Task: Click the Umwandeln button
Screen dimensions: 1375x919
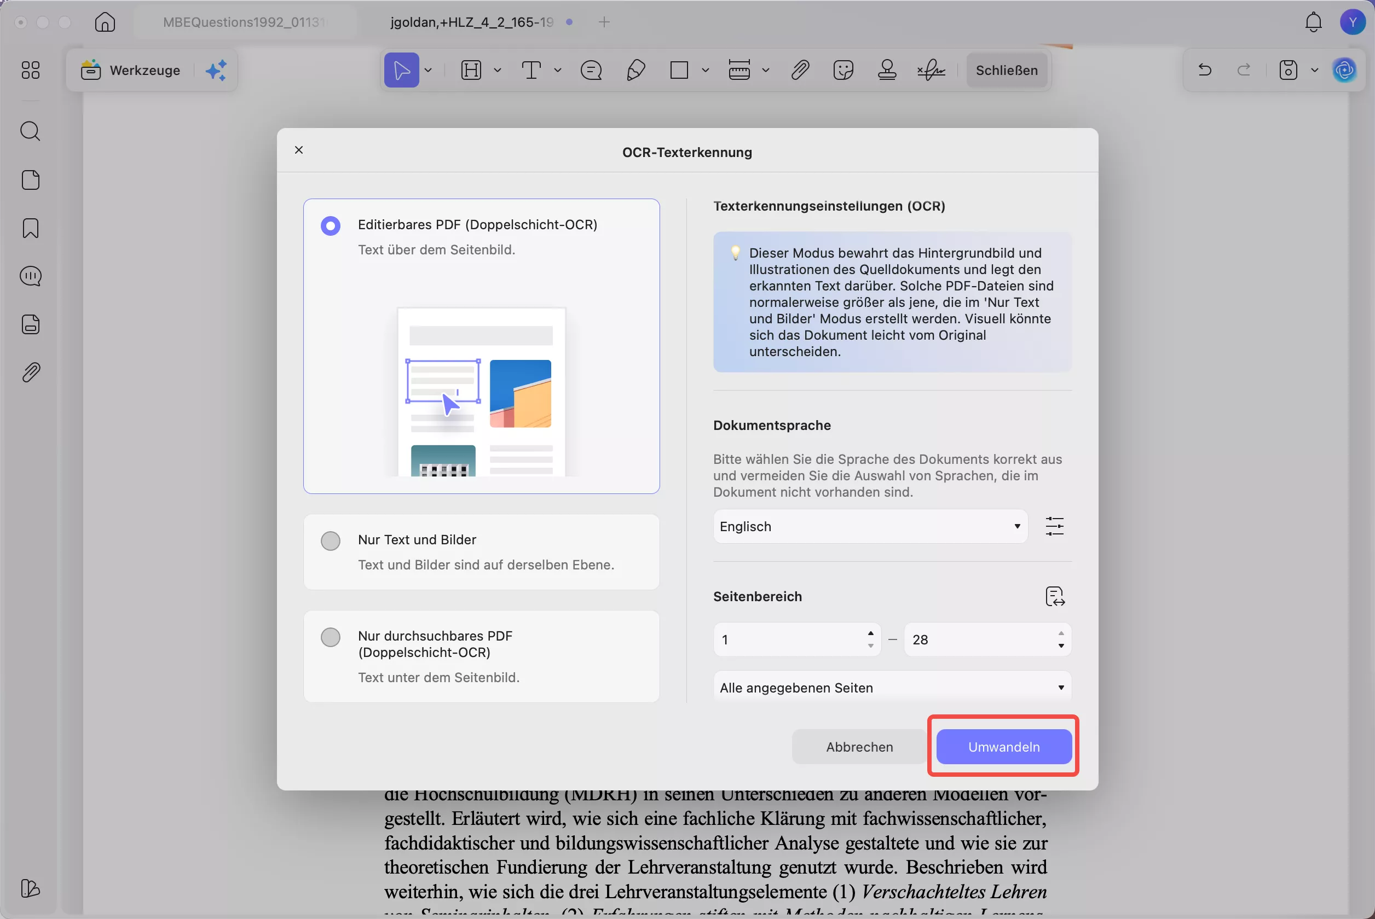Action: tap(1003, 747)
